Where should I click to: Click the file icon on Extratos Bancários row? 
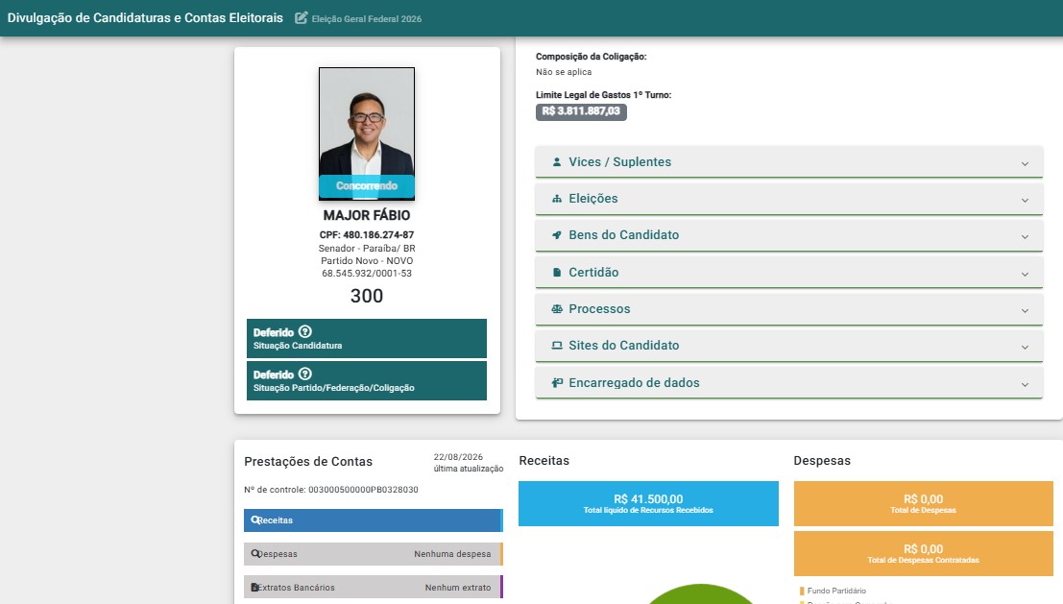[254, 587]
